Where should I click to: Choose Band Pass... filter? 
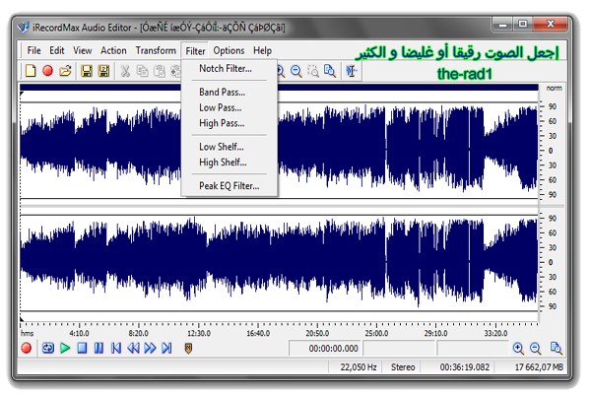(230, 92)
